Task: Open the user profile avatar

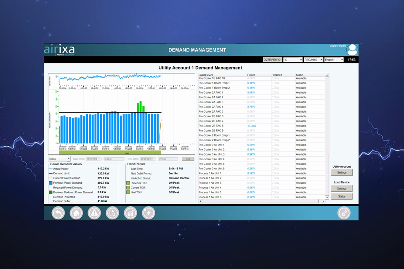Action: [352, 50]
